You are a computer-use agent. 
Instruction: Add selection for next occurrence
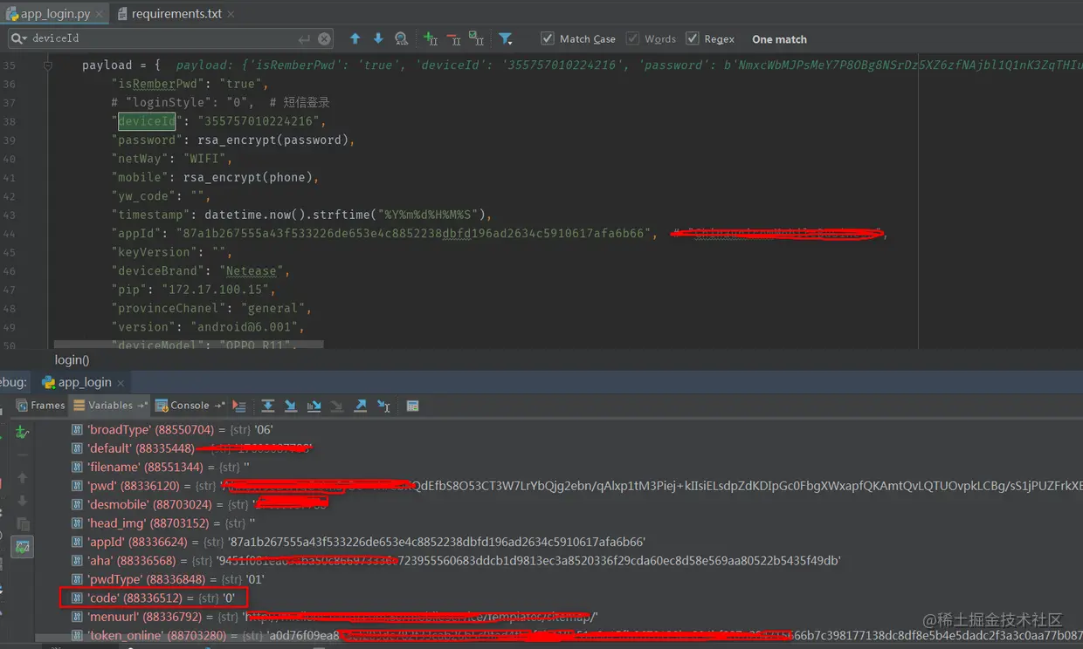click(431, 38)
